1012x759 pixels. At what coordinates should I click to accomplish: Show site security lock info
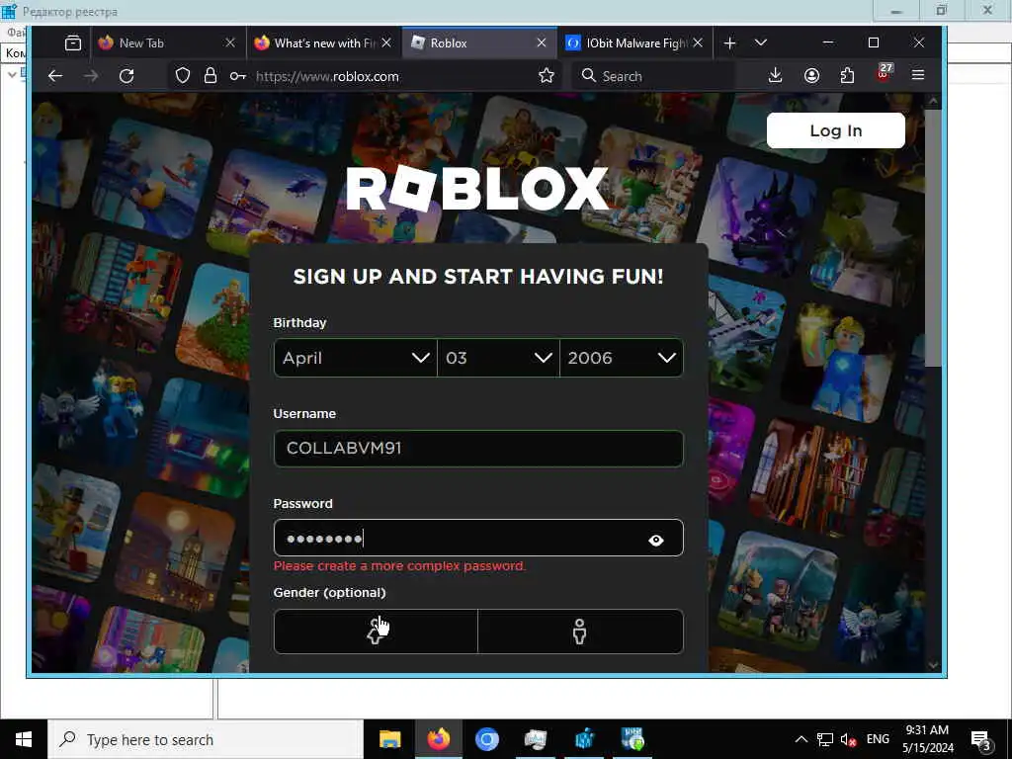point(211,76)
